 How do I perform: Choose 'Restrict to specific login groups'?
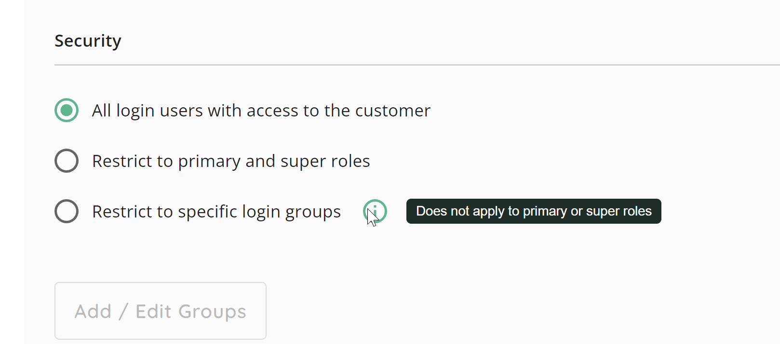pyautogui.click(x=67, y=211)
